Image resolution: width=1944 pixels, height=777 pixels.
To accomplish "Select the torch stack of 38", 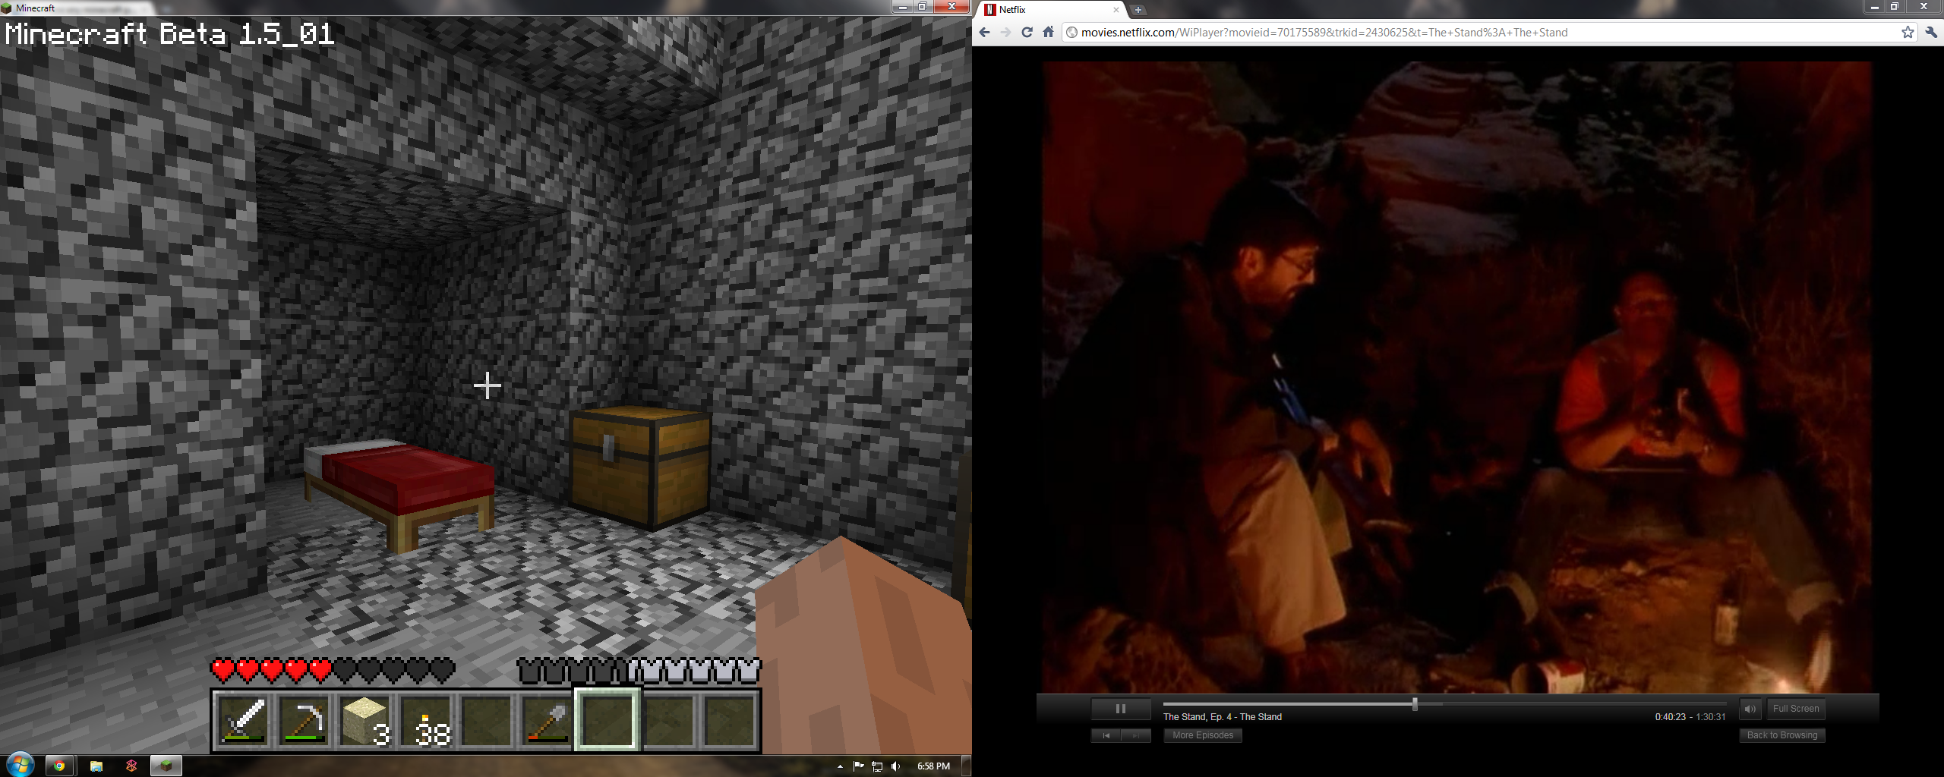I will 425,720.
